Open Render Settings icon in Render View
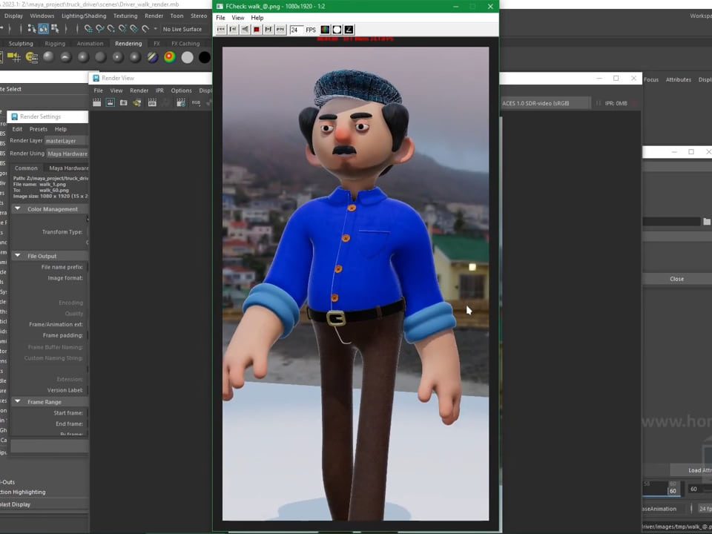Viewport: 712px width, 534px height. [181, 103]
